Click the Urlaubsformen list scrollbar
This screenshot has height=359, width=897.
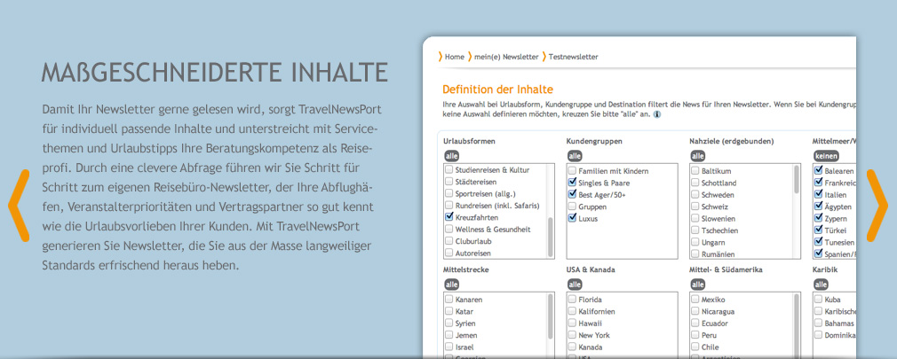point(551,211)
